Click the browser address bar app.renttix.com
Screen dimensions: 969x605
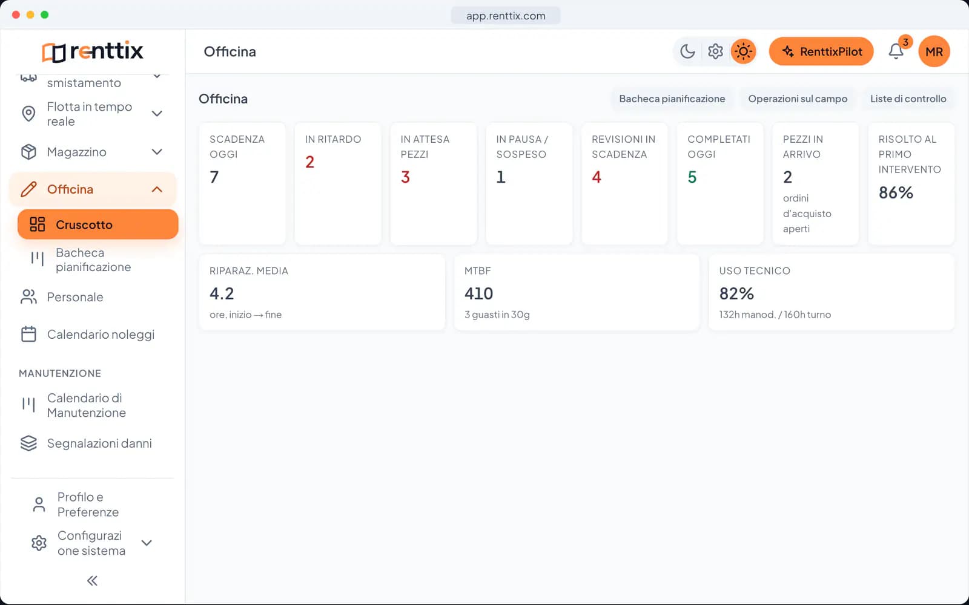click(x=506, y=16)
